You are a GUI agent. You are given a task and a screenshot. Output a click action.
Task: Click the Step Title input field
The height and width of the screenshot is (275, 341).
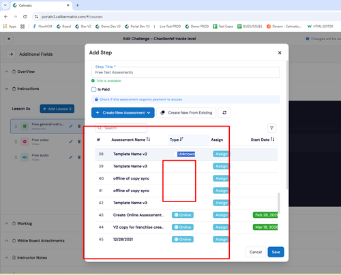click(x=186, y=72)
